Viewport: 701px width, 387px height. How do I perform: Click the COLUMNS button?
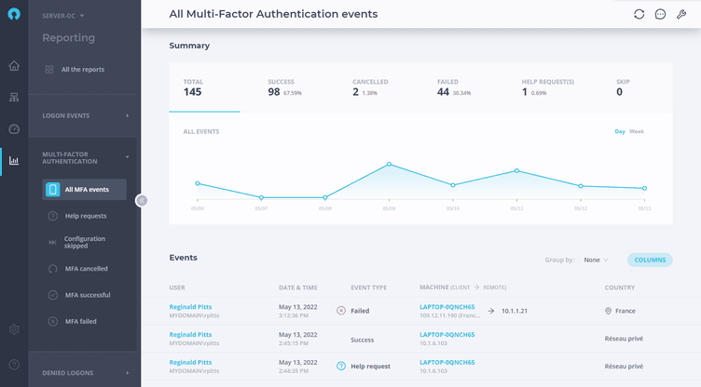pos(650,260)
